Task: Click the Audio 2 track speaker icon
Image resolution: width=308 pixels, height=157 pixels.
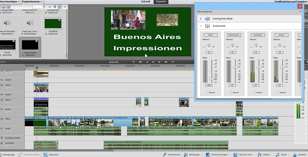Action: coord(2,109)
